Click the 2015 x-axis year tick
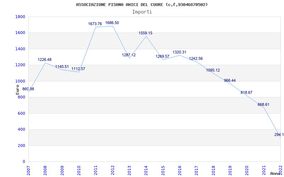This screenshot has width=284, height=177. (x=163, y=170)
